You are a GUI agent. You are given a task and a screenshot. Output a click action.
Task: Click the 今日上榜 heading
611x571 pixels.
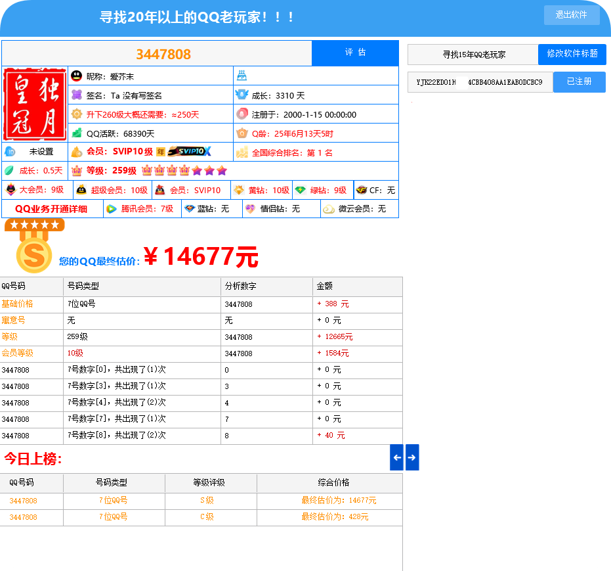(x=33, y=459)
